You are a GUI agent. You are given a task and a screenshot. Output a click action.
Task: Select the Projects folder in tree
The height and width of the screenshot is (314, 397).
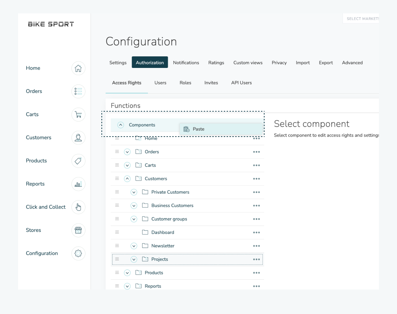point(160,259)
